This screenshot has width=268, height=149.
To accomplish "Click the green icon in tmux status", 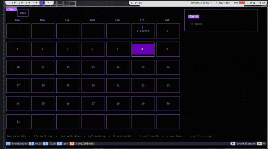I will point(259,144).
